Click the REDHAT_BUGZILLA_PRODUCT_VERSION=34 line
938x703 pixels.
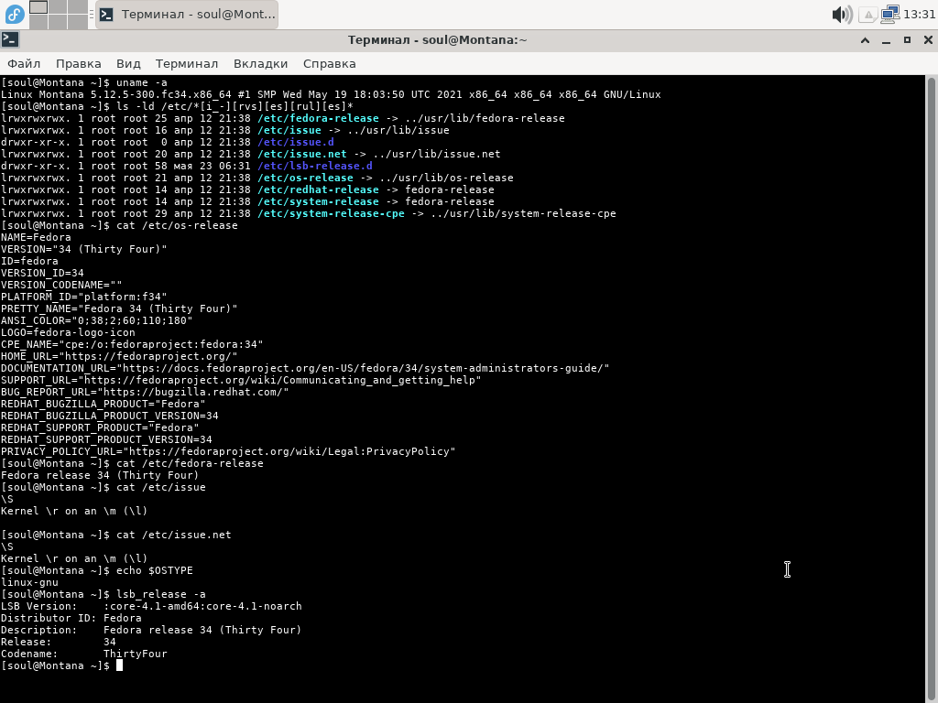[x=110, y=416]
